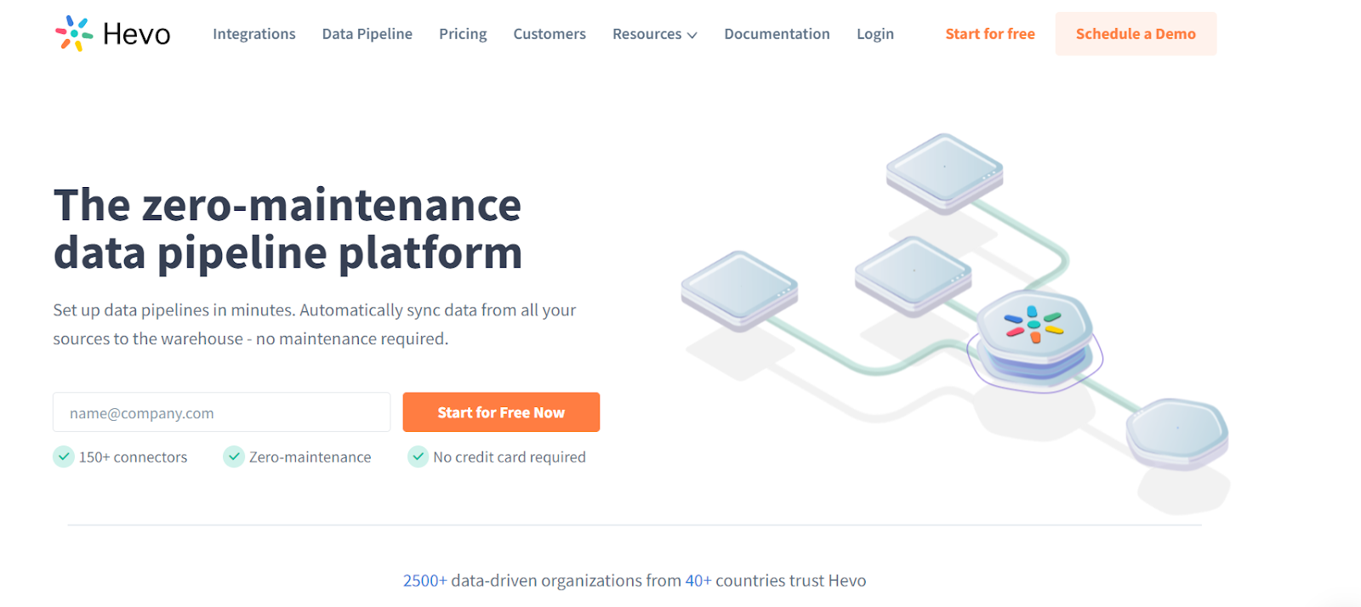Click the checkmark beside No credit card required
This screenshot has height=607, width=1361.
[x=418, y=457]
